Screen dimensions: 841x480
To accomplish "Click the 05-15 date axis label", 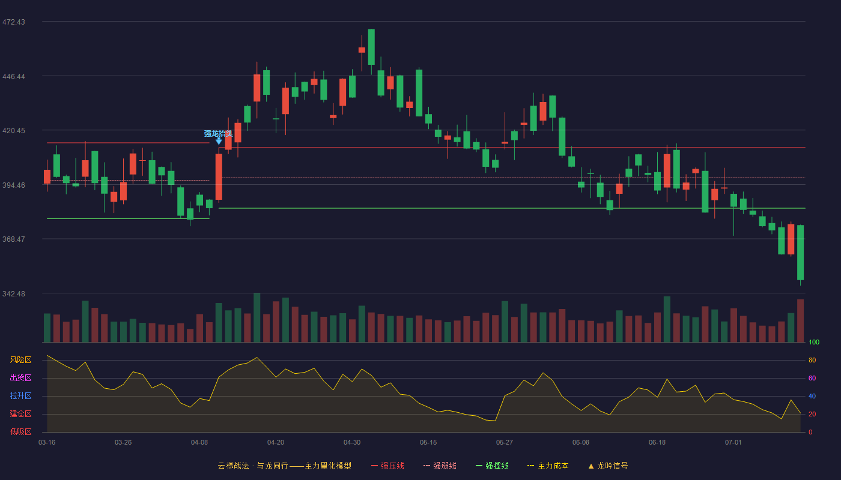I will [428, 442].
